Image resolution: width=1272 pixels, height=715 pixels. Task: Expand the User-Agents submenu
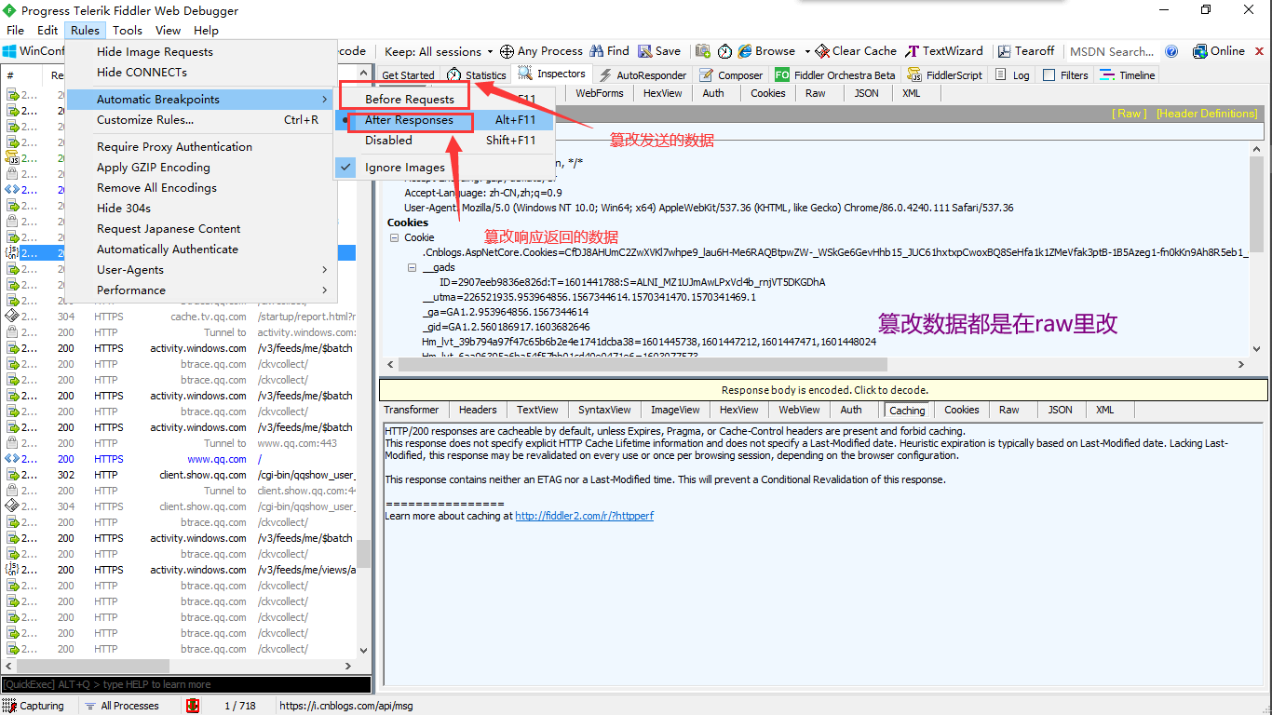pos(199,270)
